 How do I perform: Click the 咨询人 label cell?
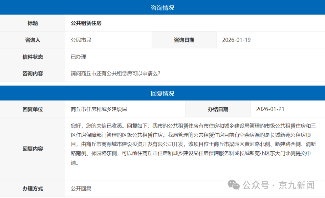[32, 40]
